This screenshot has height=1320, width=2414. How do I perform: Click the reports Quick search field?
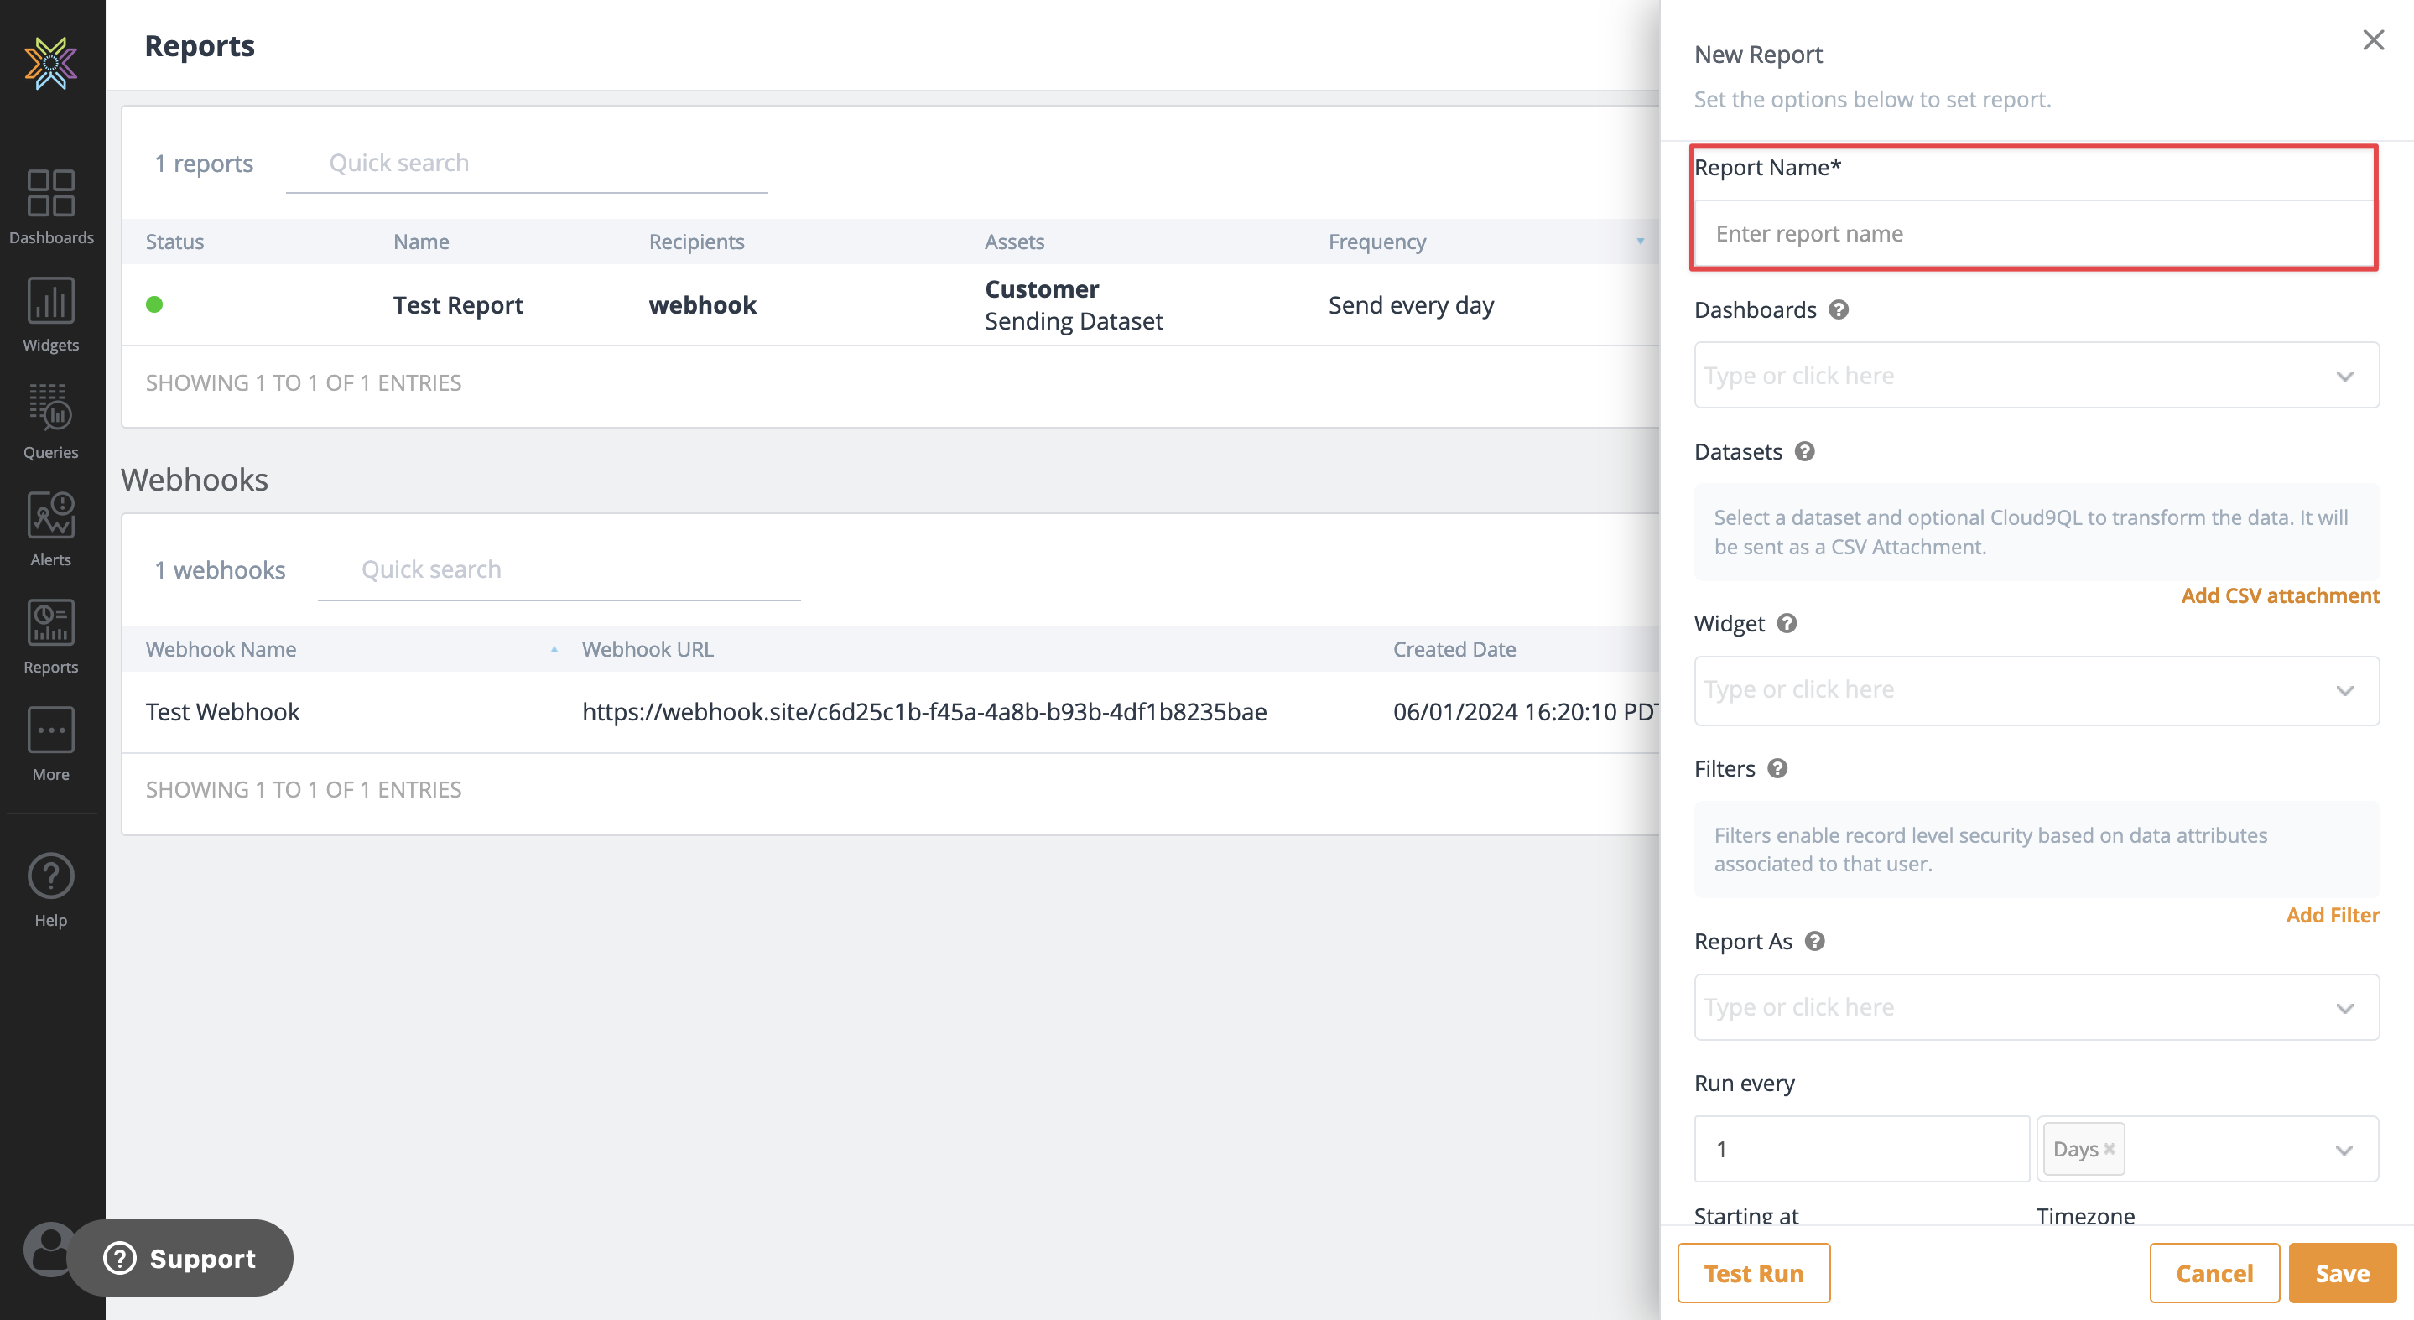(x=527, y=163)
